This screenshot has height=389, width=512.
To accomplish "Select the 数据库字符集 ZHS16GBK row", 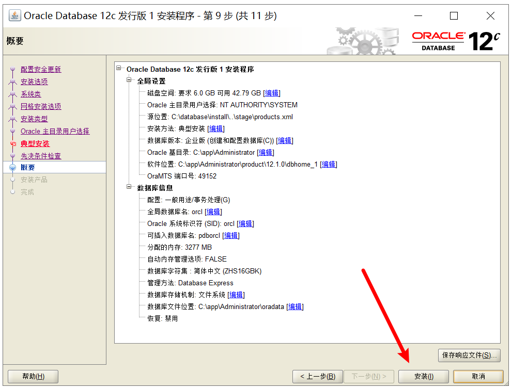I will click(x=205, y=271).
